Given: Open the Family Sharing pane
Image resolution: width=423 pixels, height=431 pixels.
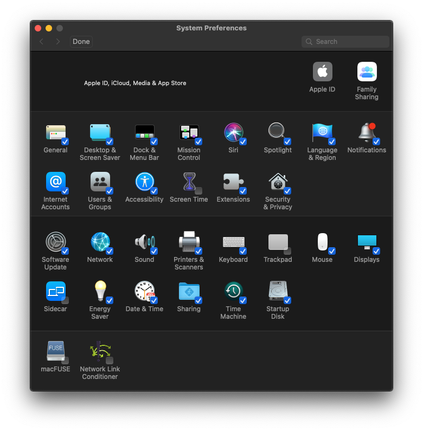Looking at the screenshot, I should [367, 72].
